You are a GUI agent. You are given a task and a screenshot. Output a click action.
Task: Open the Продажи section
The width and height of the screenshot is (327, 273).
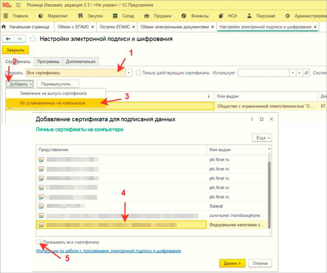(x=158, y=16)
